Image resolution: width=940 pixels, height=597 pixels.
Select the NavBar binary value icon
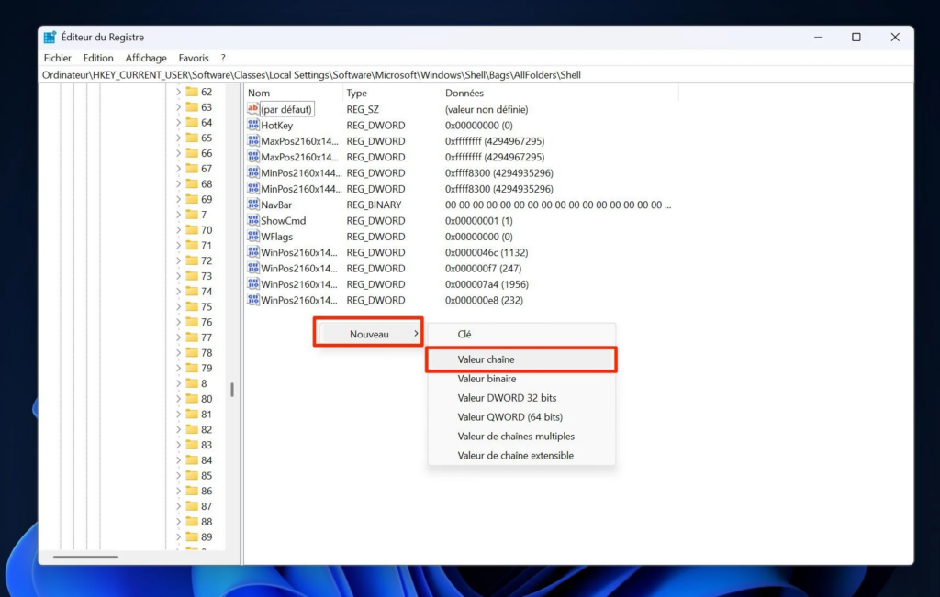[253, 205]
